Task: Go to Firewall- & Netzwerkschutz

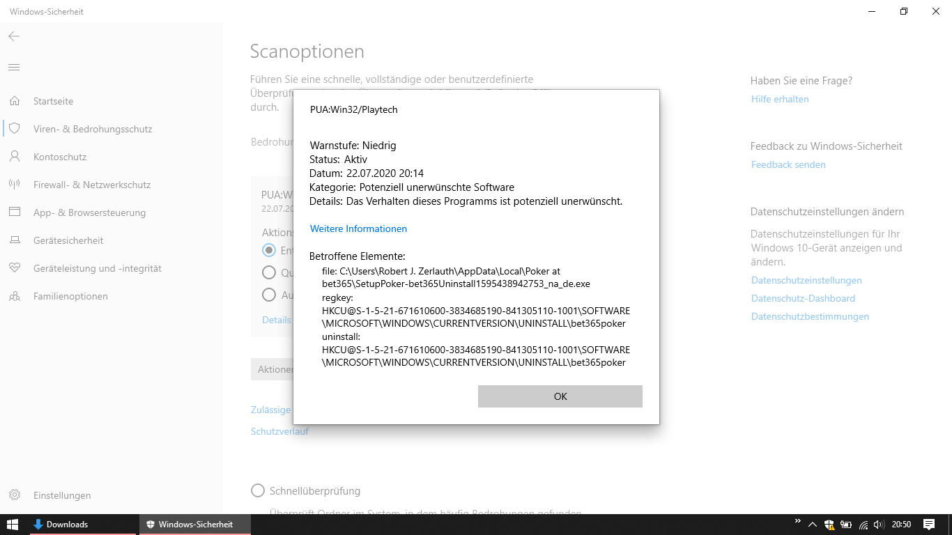Action: (92, 185)
